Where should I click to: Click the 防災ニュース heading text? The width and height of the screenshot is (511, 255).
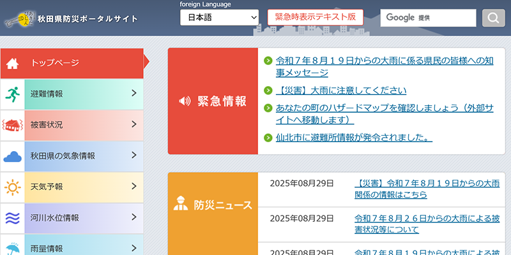tap(223, 205)
